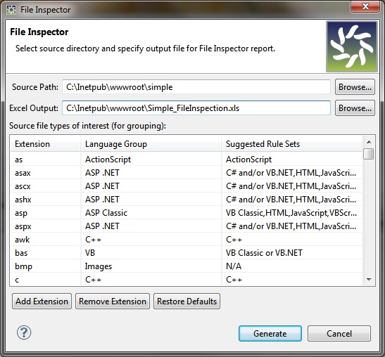This screenshot has width=385, height=357.
Task: Click the File Inspector title bar icon
Action: pyautogui.click(x=11, y=10)
